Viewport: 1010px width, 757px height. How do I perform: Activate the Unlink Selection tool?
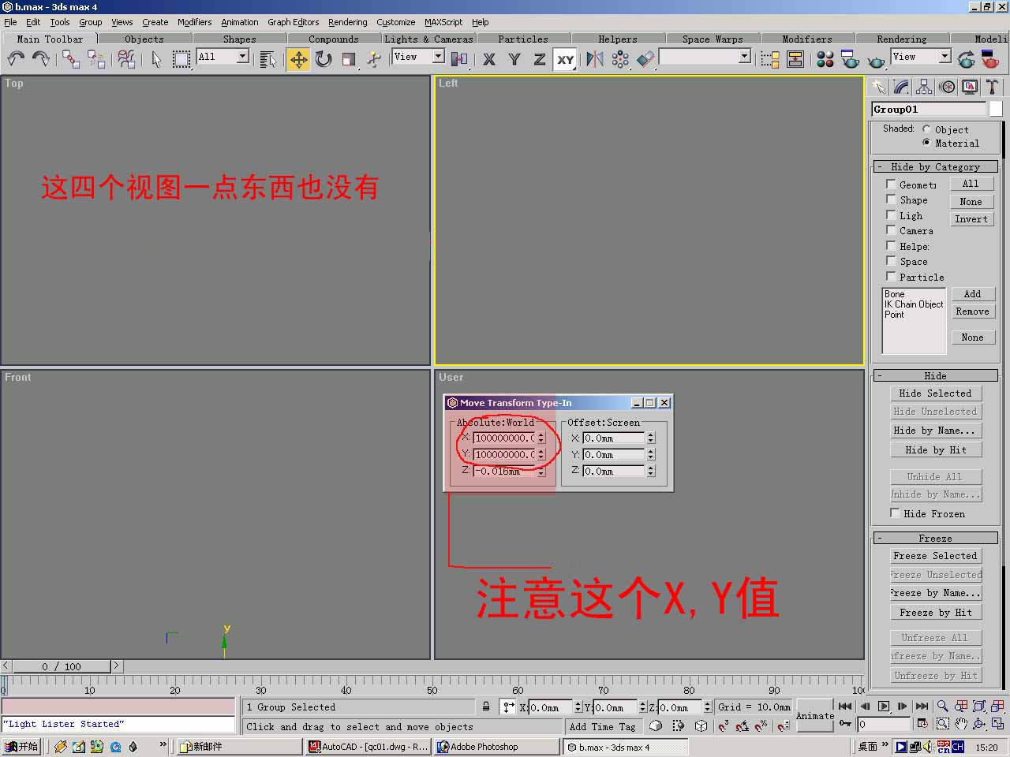96,58
